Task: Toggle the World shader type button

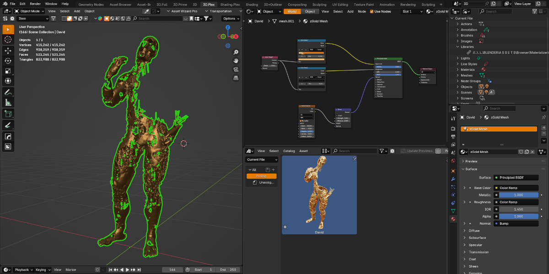Action: 292,11
